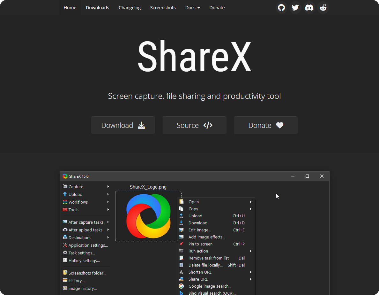Select Upload Ctrl+U in context menu
The width and height of the screenshot is (379, 295).
pyautogui.click(x=216, y=216)
